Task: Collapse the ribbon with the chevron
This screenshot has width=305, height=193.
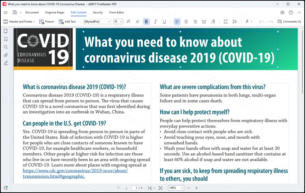Action: (299, 12)
